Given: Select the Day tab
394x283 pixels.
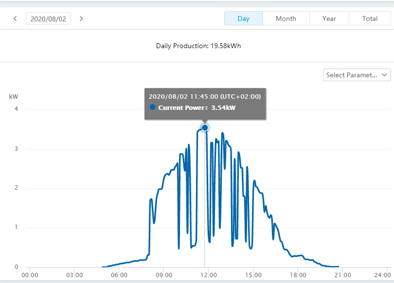Looking at the screenshot, I should point(243,18).
